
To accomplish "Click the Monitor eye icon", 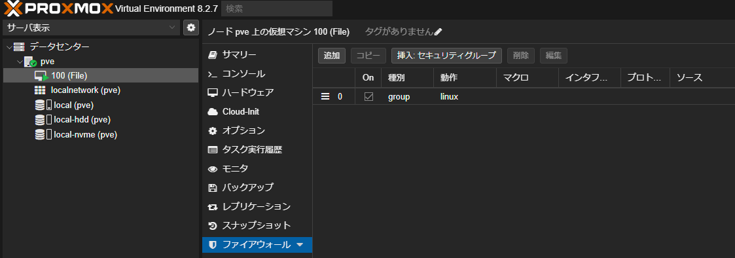I will [x=212, y=169].
